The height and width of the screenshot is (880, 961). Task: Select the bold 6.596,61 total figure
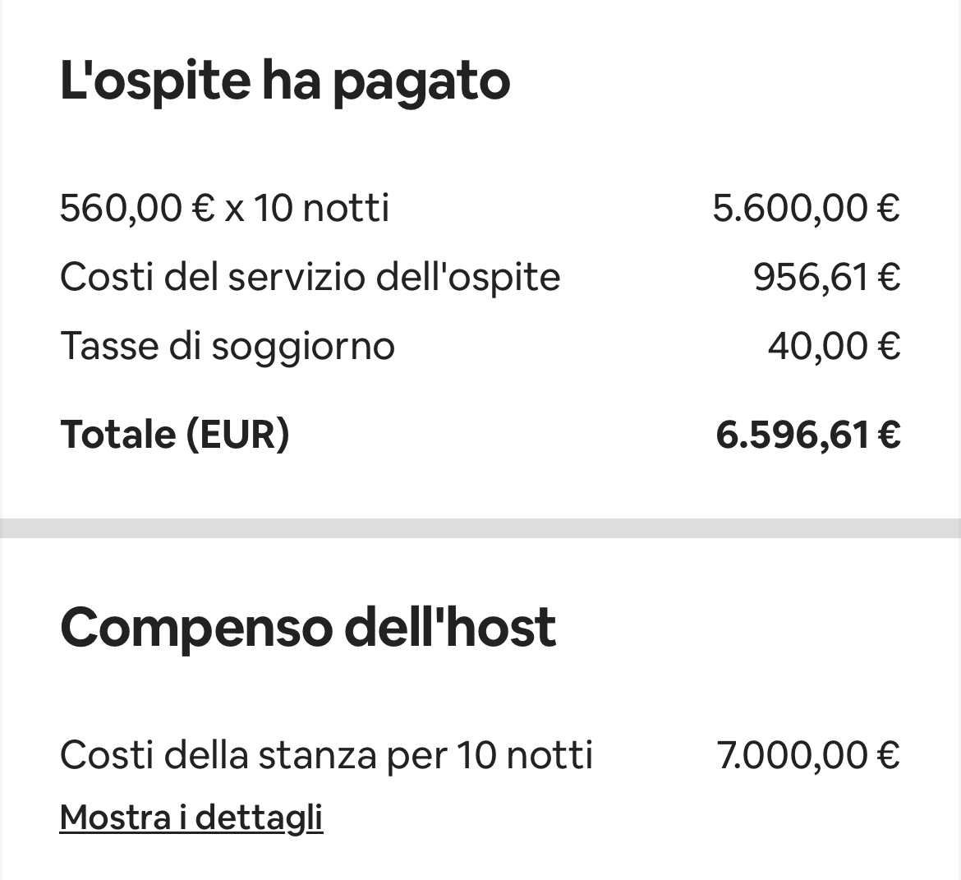(792, 434)
